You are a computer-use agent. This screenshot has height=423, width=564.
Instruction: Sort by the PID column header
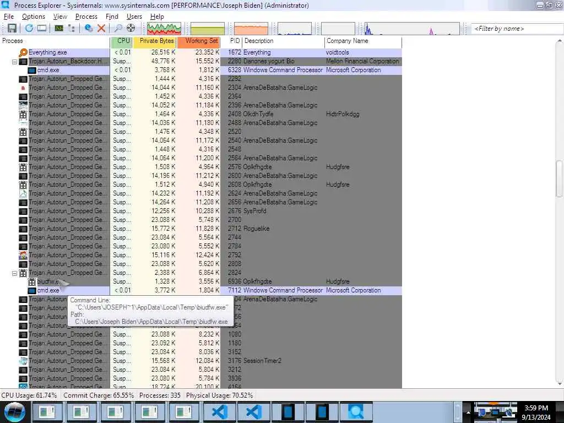click(231, 41)
